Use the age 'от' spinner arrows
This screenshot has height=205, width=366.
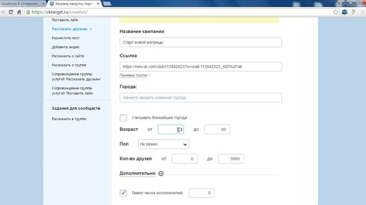click(181, 129)
